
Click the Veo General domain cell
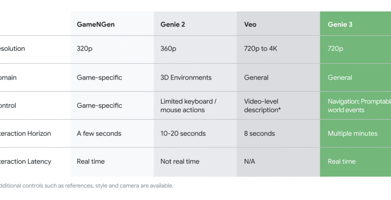[x=278, y=78]
